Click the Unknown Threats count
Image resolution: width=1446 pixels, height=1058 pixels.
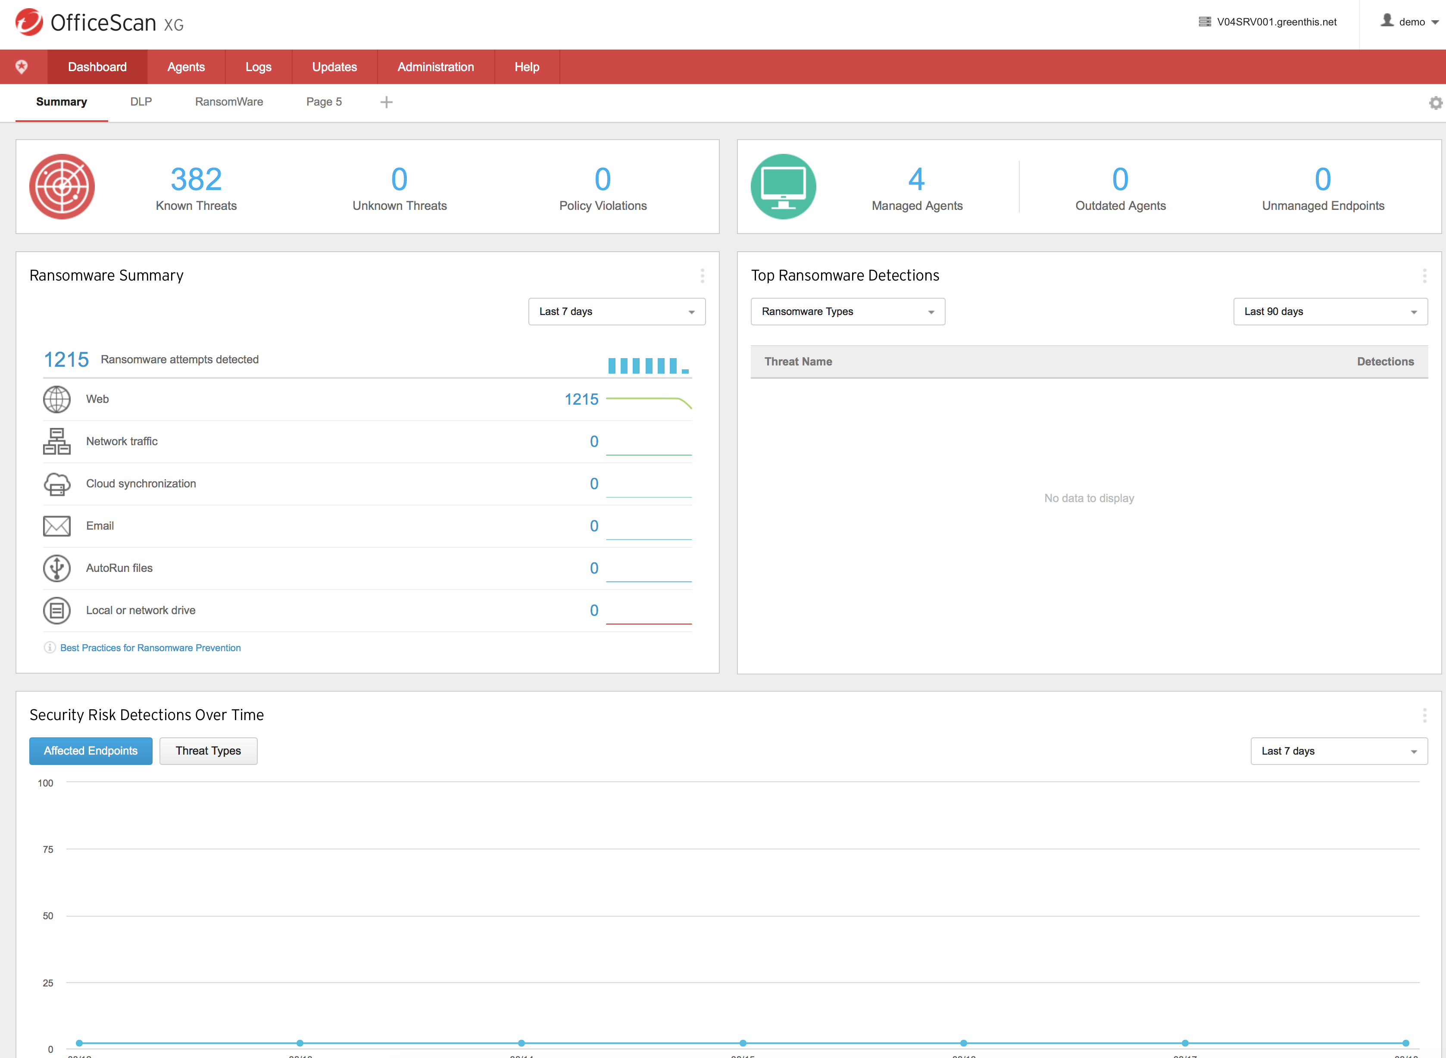(x=400, y=179)
